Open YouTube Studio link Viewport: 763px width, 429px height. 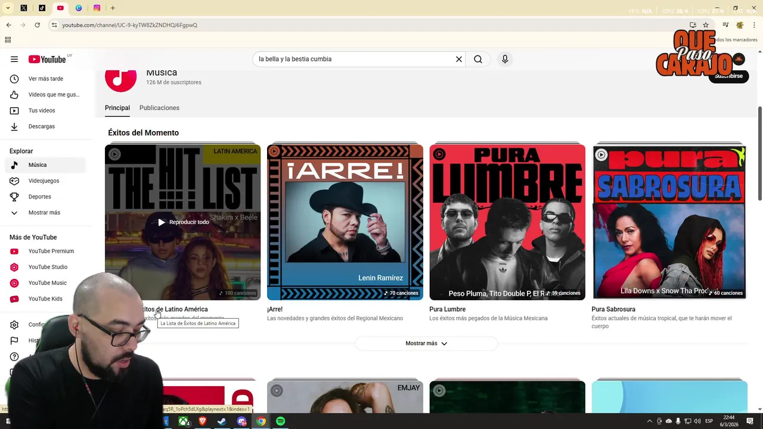point(45,267)
